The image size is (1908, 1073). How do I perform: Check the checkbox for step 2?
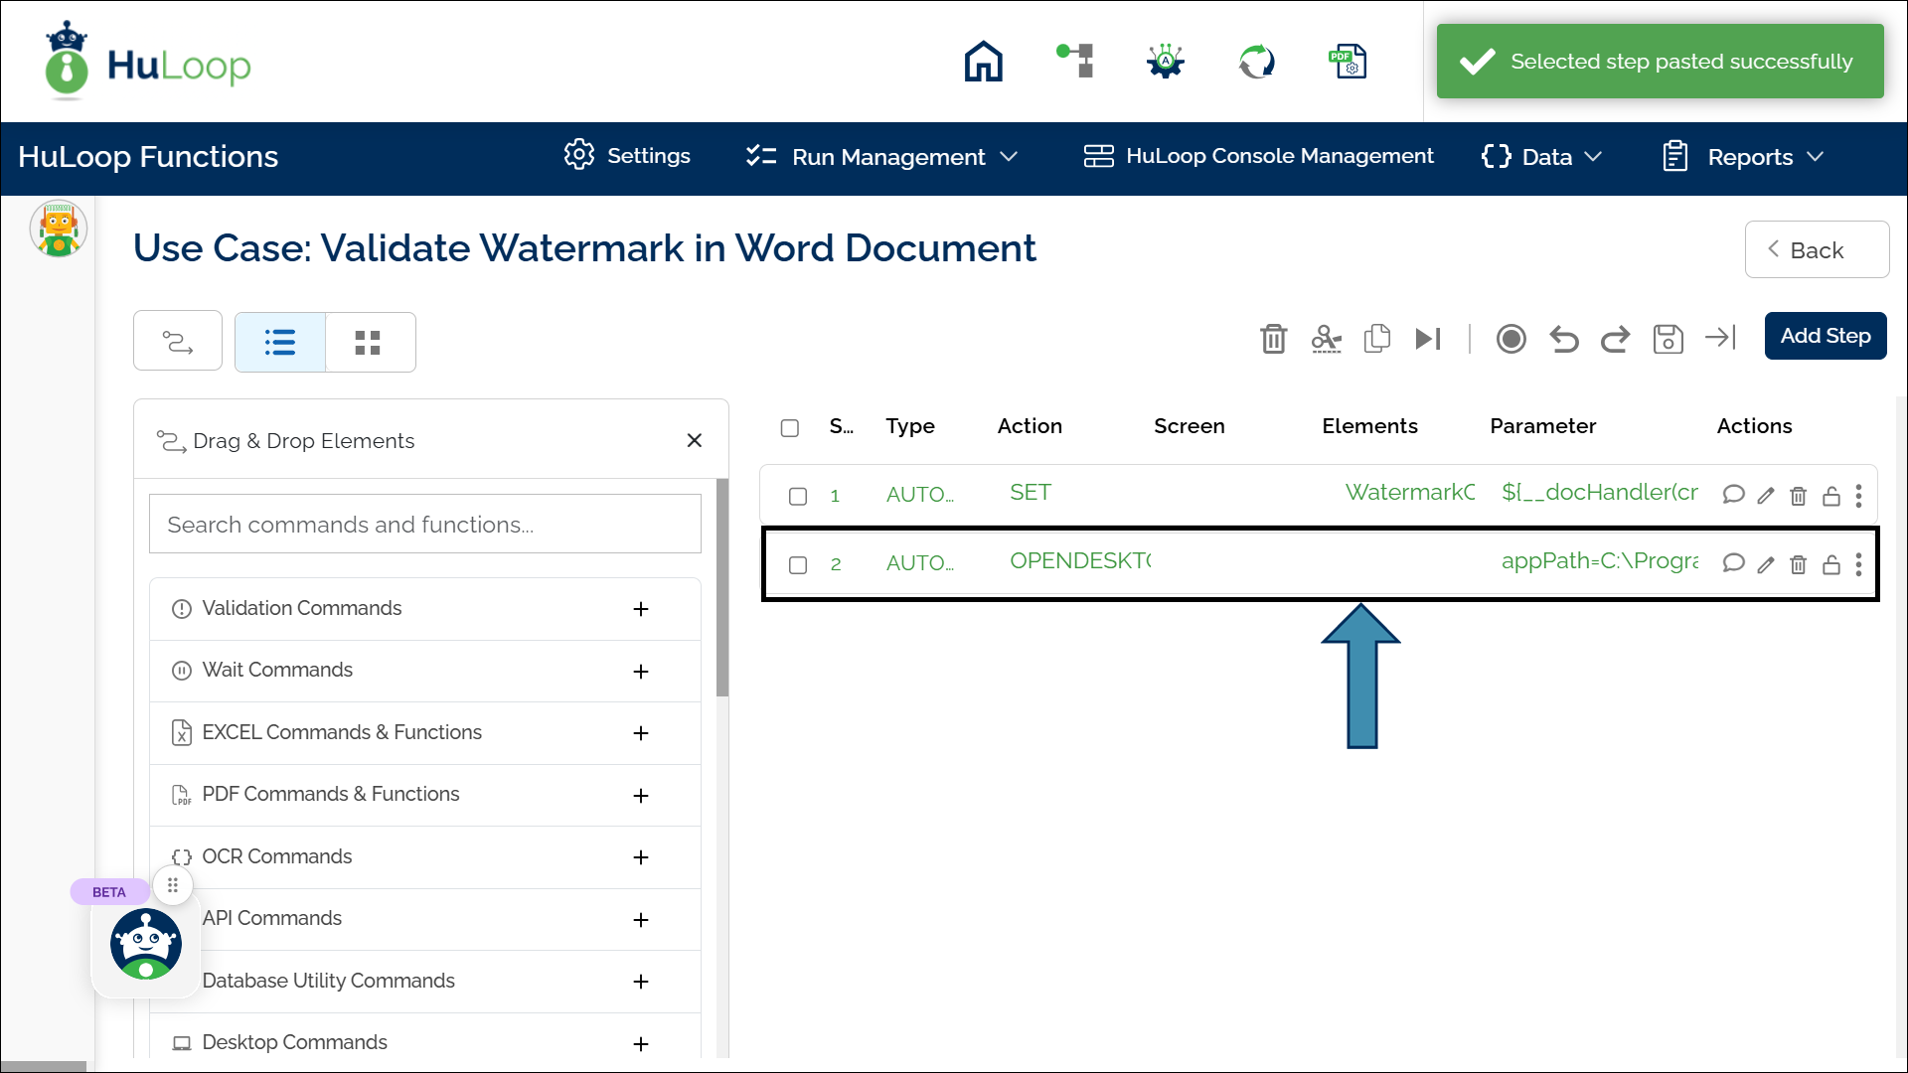(797, 565)
